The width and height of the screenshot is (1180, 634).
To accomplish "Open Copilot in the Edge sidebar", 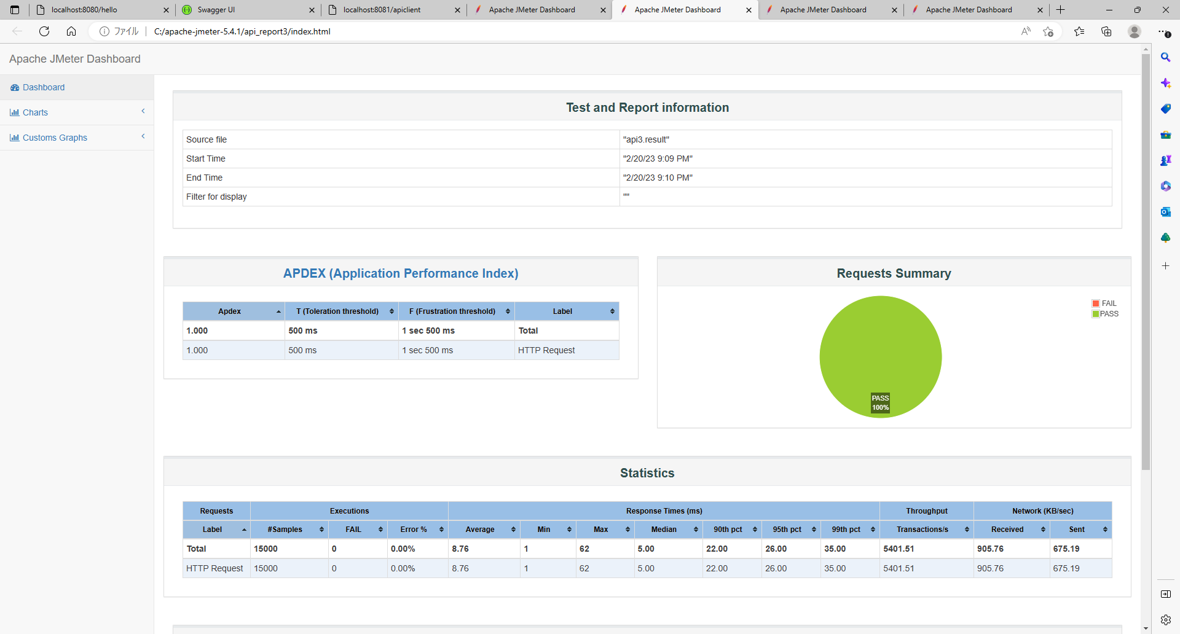I will [x=1166, y=83].
